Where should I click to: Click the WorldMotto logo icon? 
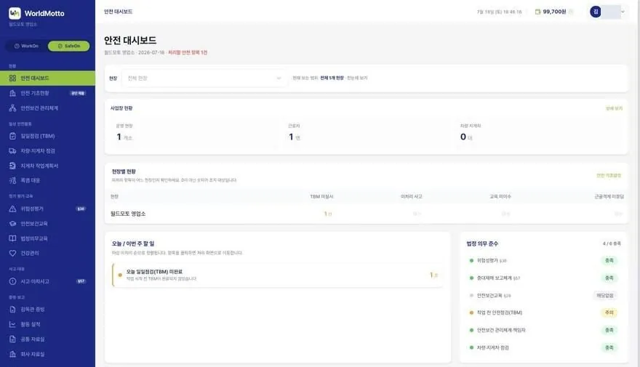15,14
